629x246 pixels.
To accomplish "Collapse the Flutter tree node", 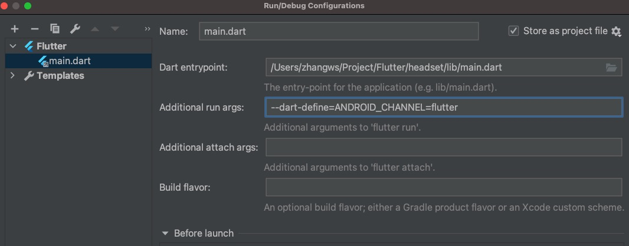I will tap(13, 46).
